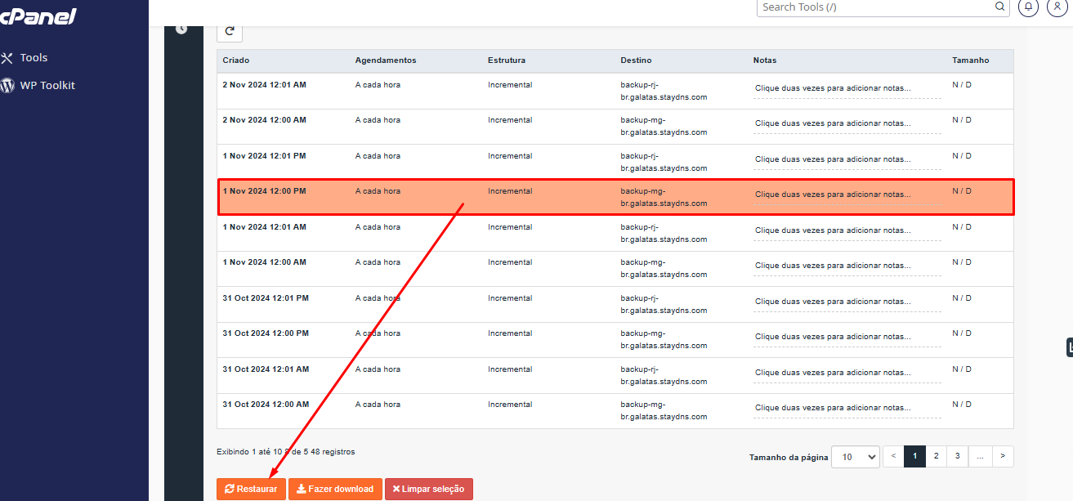Open Tools in the sidebar
The height and width of the screenshot is (501, 1073).
pyautogui.click(x=34, y=57)
